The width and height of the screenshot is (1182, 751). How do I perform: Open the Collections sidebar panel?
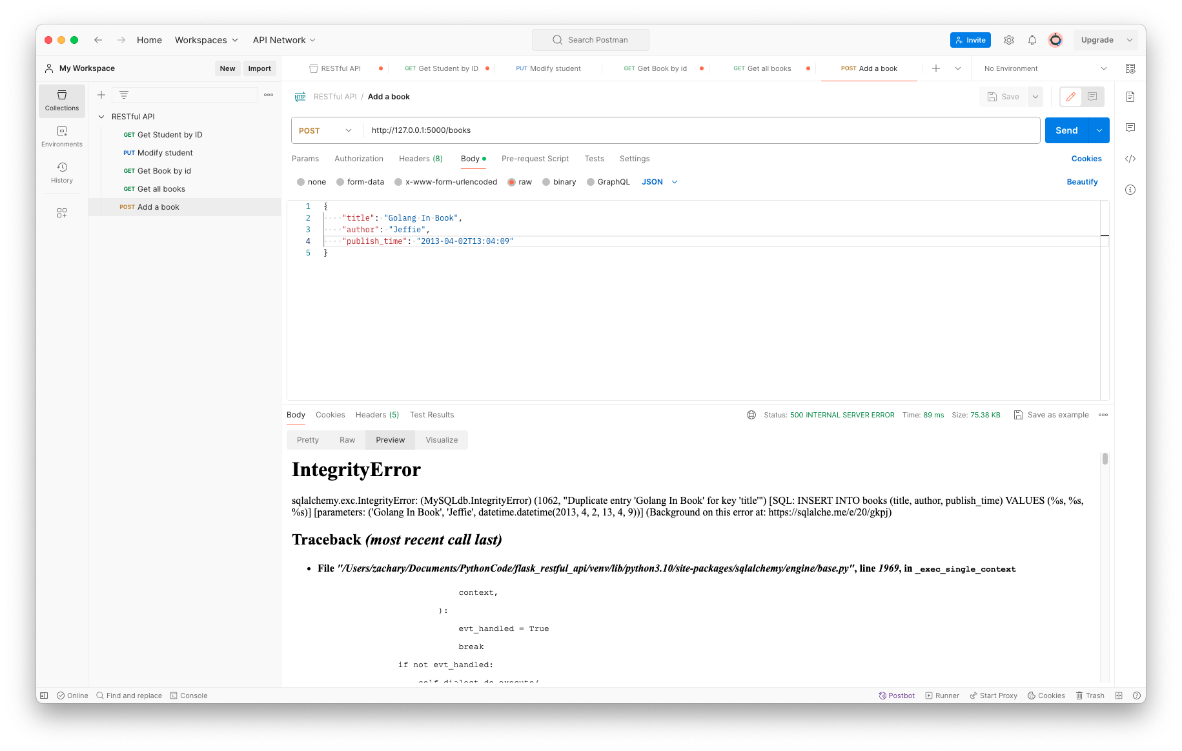point(62,101)
